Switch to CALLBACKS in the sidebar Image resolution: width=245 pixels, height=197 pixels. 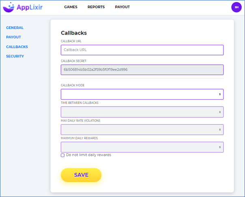point(17,47)
